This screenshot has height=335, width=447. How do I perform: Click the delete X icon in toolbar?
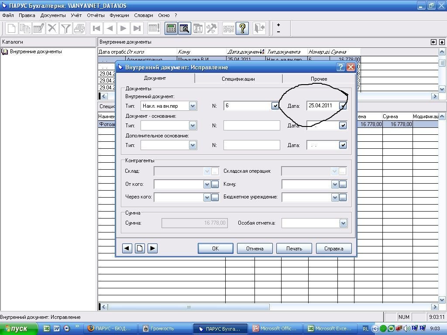(x=52, y=29)
